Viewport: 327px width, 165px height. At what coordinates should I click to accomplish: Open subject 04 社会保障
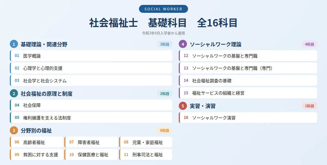click(x=91, y=105)
